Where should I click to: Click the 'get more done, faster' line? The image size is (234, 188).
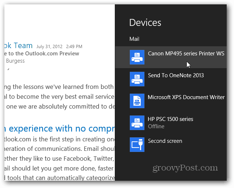point(60,169)
